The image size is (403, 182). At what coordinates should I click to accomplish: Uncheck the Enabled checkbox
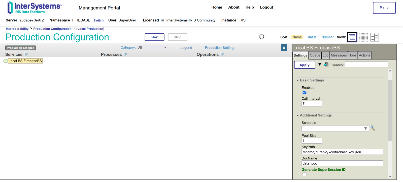click(x=305, y=93)
